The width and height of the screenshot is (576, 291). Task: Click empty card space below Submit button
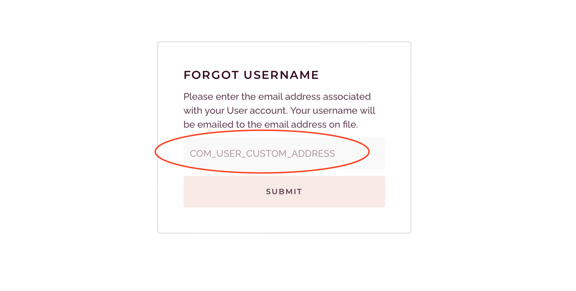[x=284, y=220]
